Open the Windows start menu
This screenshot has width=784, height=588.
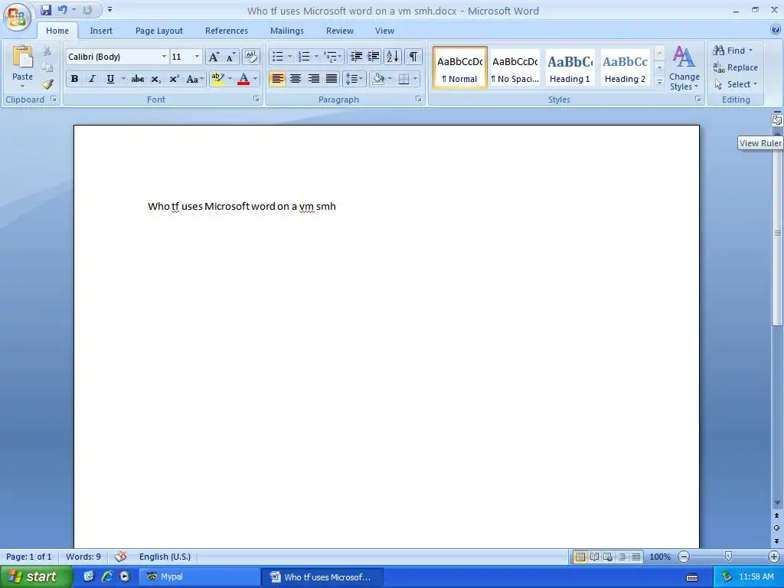(36, 577)
